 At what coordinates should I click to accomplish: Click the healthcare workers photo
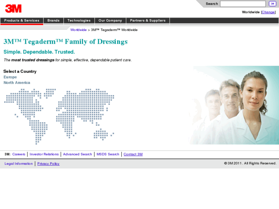point(234,105)
